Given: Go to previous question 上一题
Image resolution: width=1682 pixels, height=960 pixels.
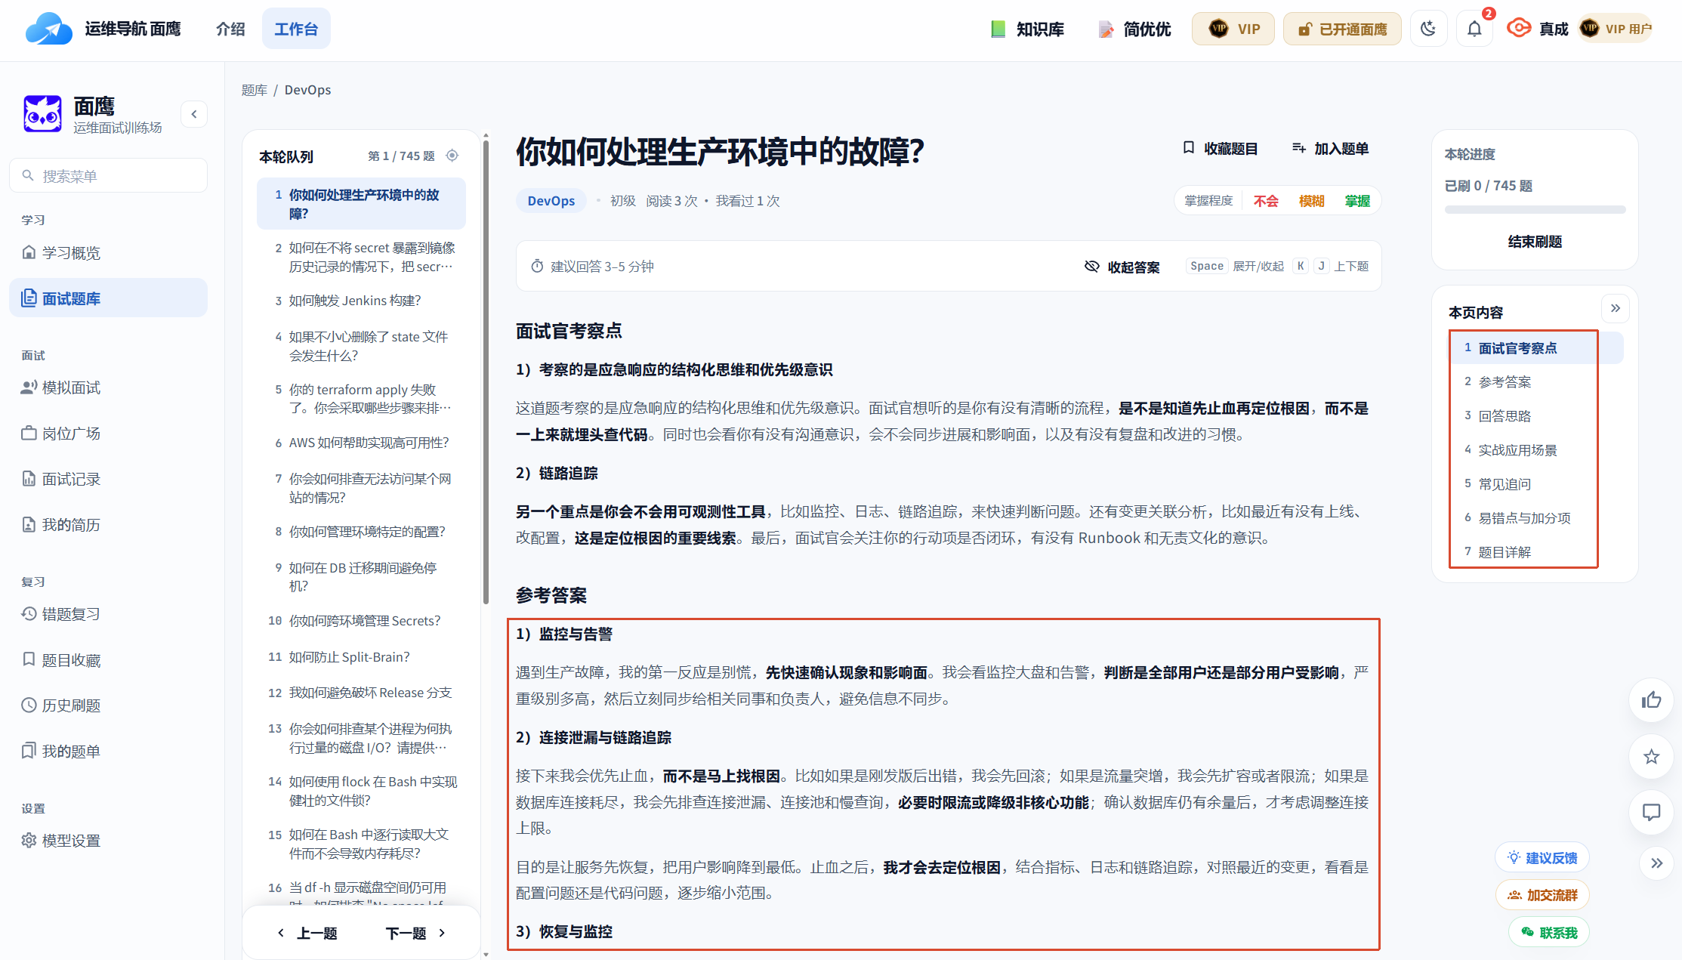Looking at the screenshot, I should [x=307, y=934].
